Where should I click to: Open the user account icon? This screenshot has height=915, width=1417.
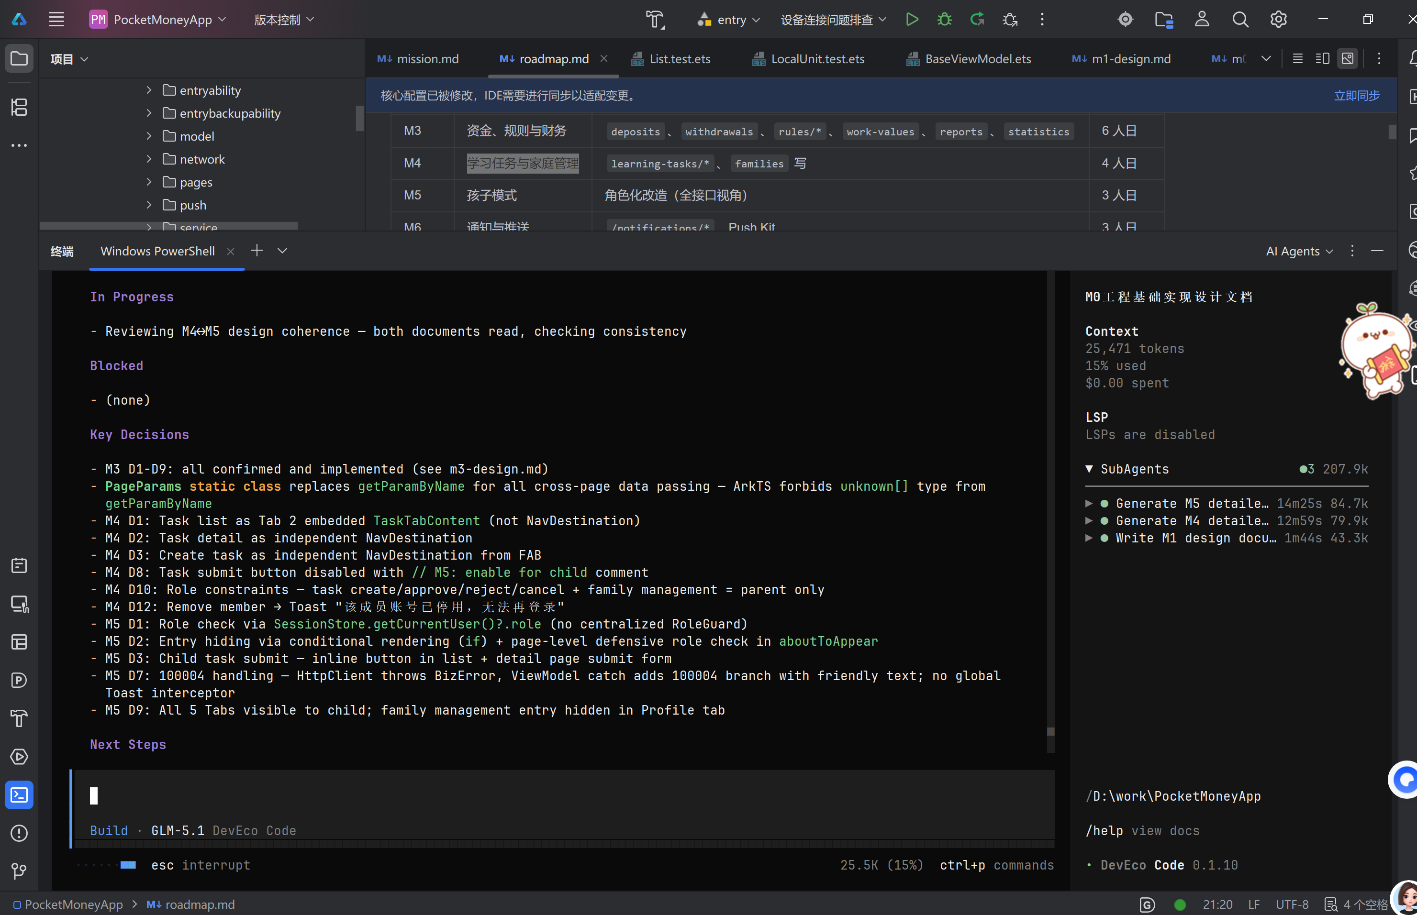click(1202, 20)
